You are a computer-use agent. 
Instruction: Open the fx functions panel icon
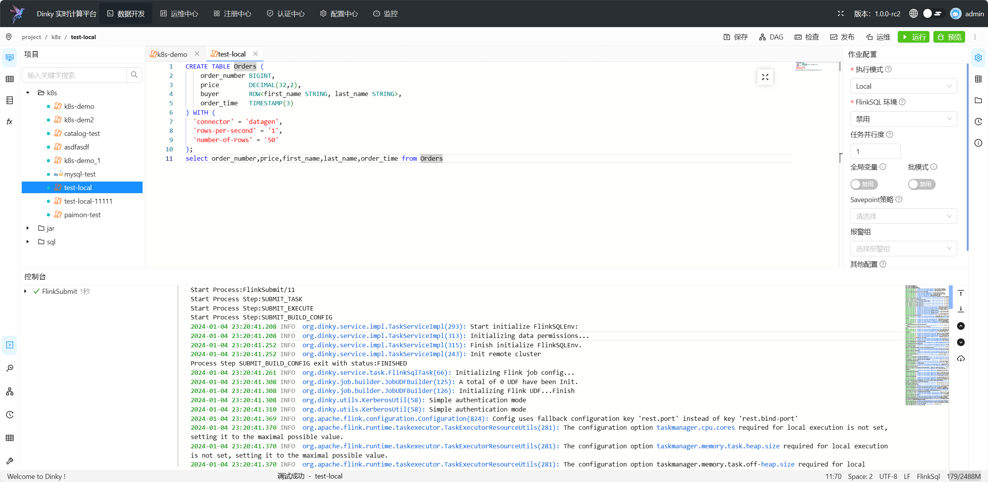pyautogui.click(x=10, y=122)
